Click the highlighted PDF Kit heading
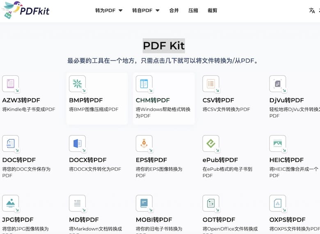The height and width of the screenshot is (234, 320). [164, 45]
